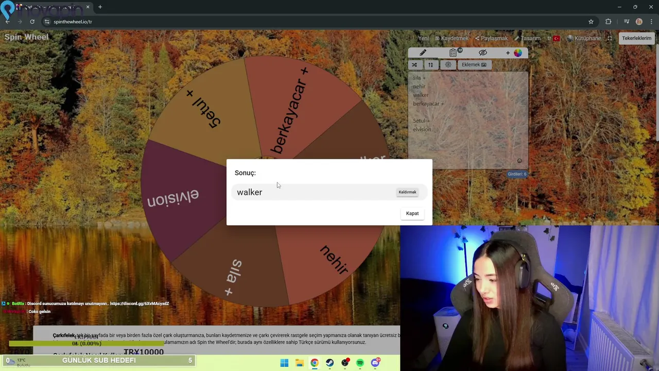Start a new wheel with Yeni
659x371 pixels.
tap(423, 39)
